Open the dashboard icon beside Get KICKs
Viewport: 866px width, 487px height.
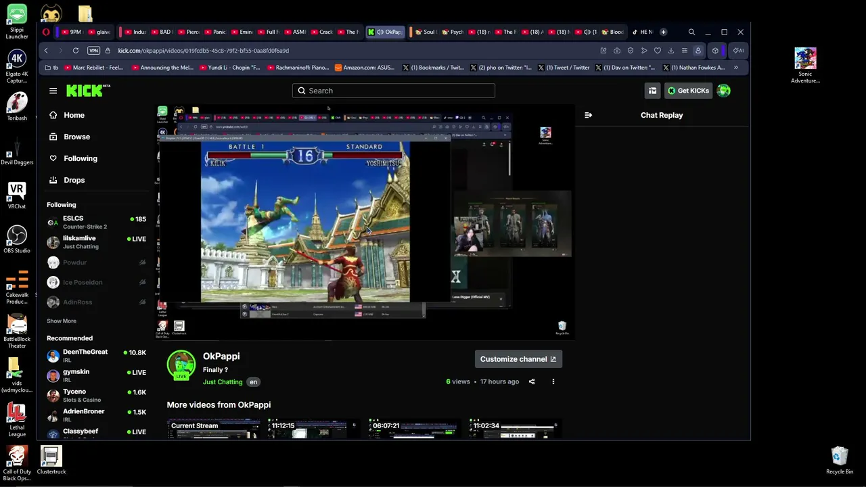652,91
